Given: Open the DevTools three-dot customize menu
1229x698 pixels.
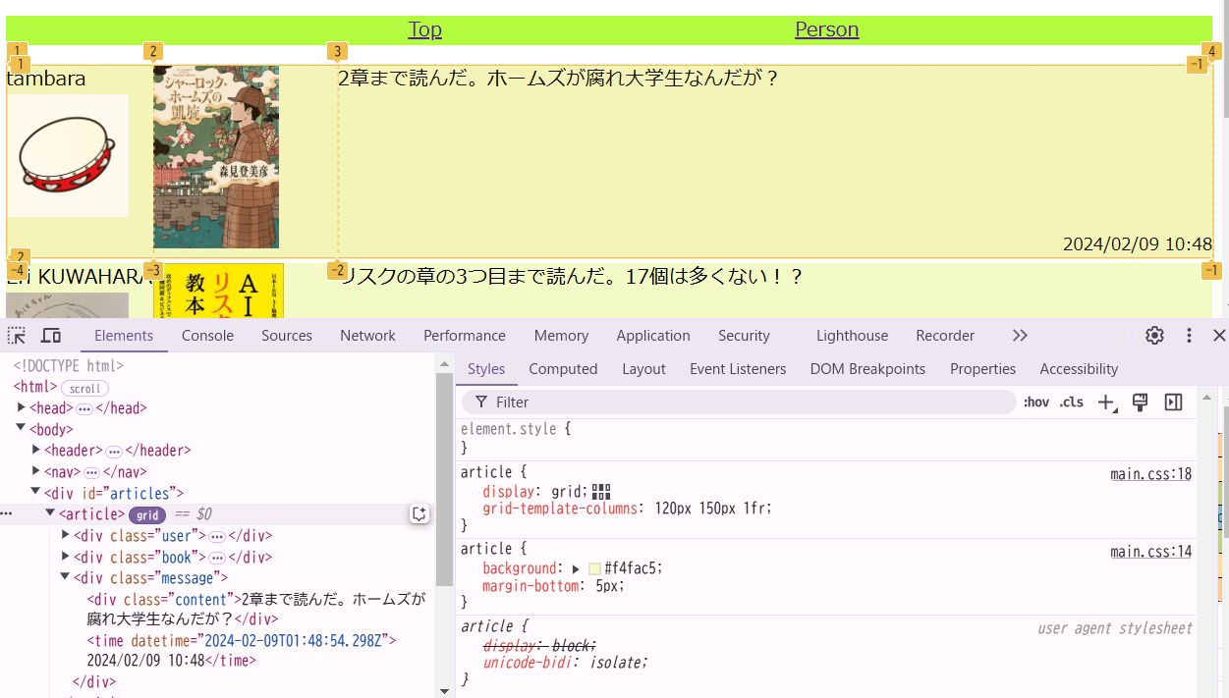Looking at the screenshot, I should click(x=1189, y=336).
